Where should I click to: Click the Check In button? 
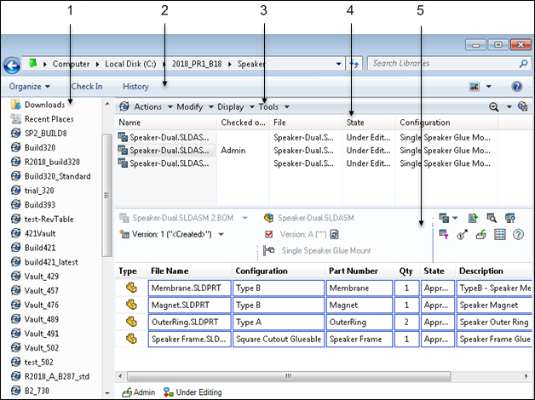click(x=87, y=86)
